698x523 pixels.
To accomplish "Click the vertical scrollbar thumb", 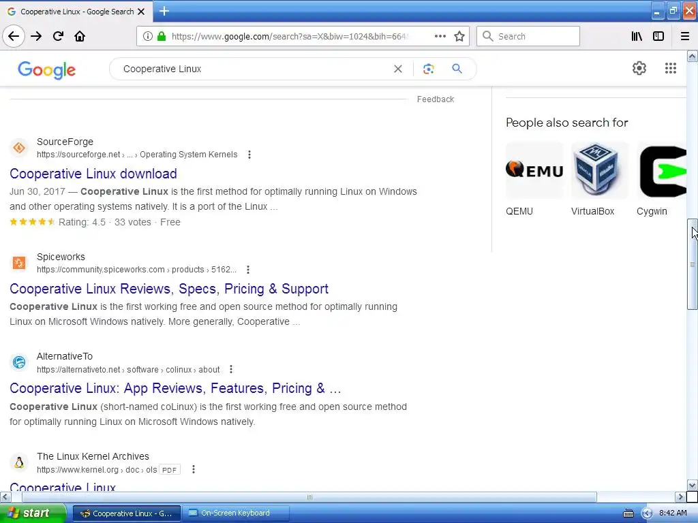I will (692, 264).
